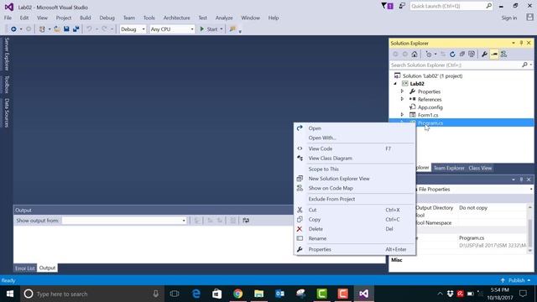This screenshot has width=537, height=302.
Task: Choose Rename in the context menu
Action: point(355,238)
